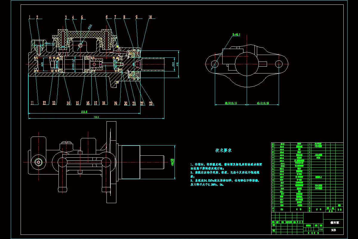The image size is (358, 239).
Task: Pick part callout number 7
Action: [115, 17]
